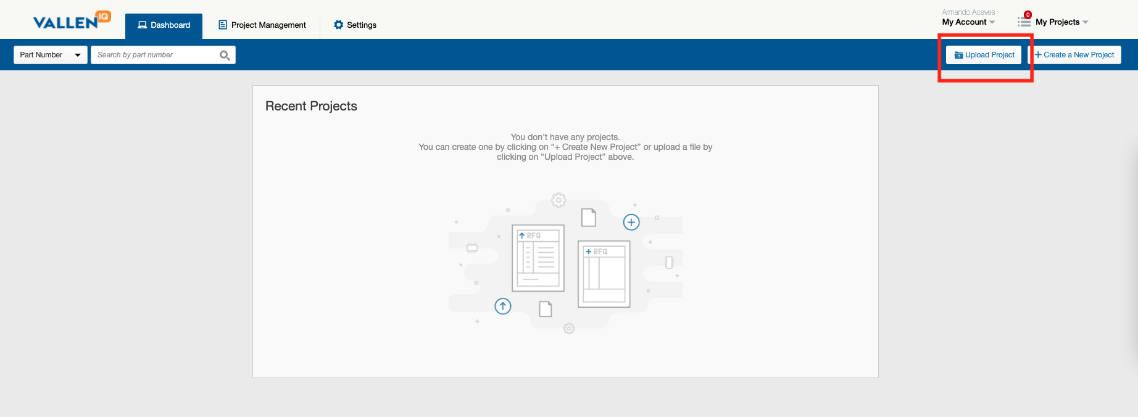Click Create a New Project button
The width and height of the screenshot is (1138, 417).
(1074, 55)
